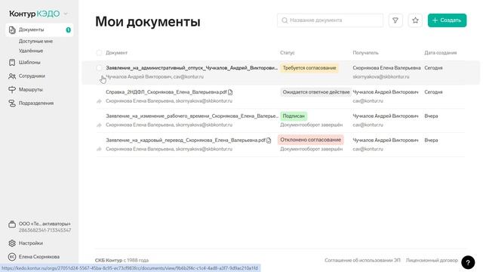Image resolution: width=483 pixels, height=272 pixels.
Task: Open Доступные мне submenu item
Action: pos(35,42)
